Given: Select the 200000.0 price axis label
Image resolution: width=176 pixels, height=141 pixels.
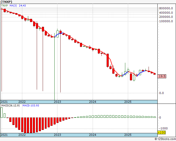Looking at the screenshot, I should click(x=166, y=17).
